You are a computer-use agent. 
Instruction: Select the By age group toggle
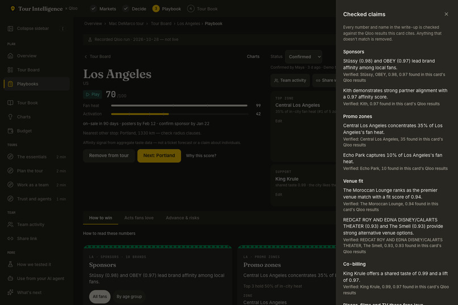click(x=129, y=296)
